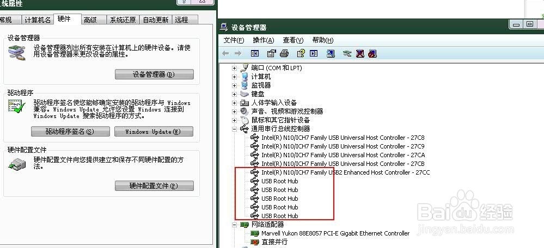Open the 操作(A) menu
544x248 pixels.
click(x=264, y=40)
